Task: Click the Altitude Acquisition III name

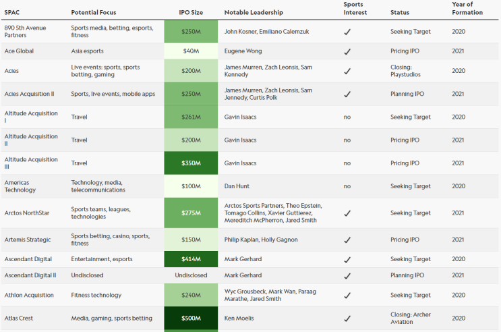Action: 31,163
